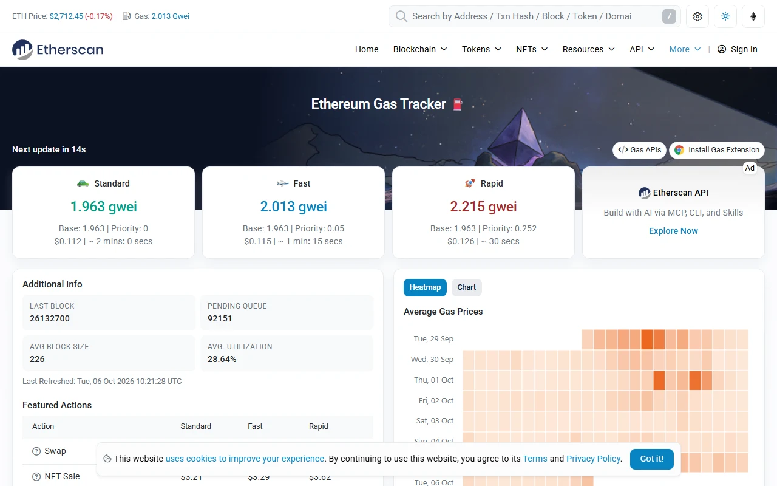Open the cookies usage link
The height and width of the screenshot is (486, 777).
(x=245, y=459)
